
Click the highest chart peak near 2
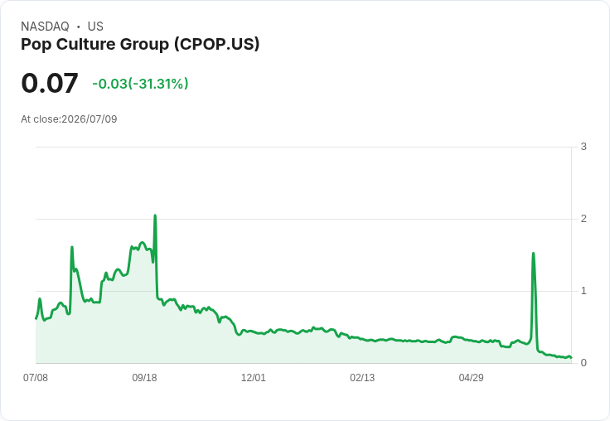click(155, 215)
